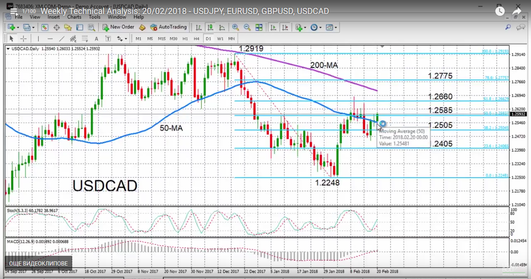Open the Insert menu
The image size is (531, 279).
(x=54, y=17)
